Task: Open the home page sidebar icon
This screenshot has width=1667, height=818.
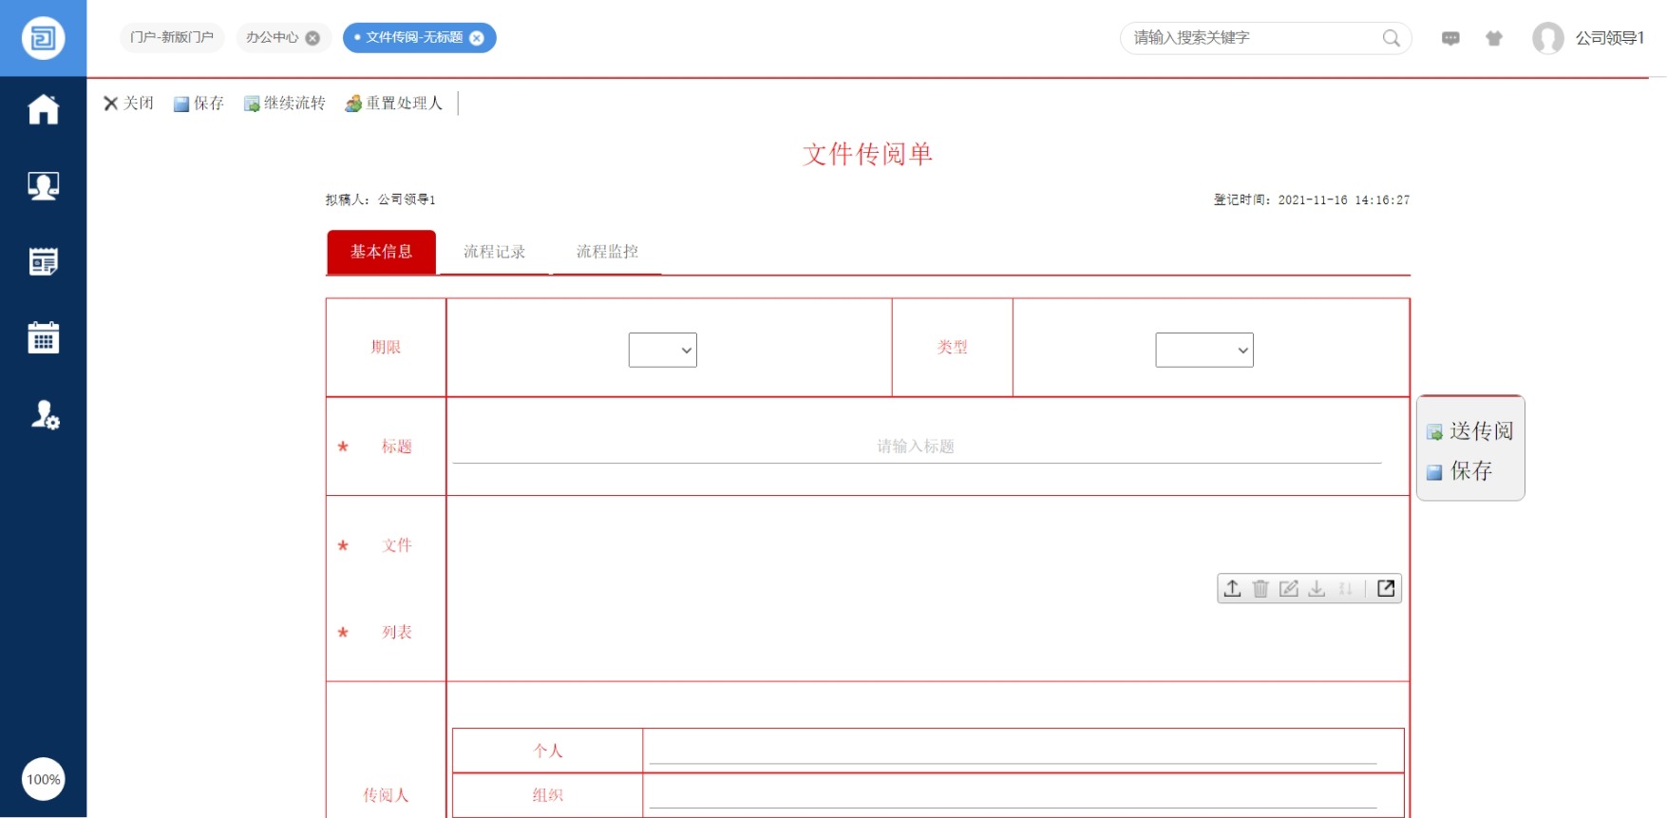Action: click(43, 109)
